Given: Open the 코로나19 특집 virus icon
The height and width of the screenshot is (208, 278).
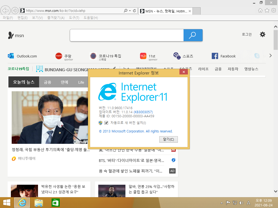Looking at the screenshot, I should click(x=93, y=56).
